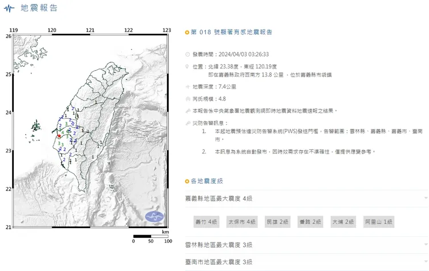The image size is (429, 271).
Task: Click the 各地震度級 section heading
Action: point(207,181)
